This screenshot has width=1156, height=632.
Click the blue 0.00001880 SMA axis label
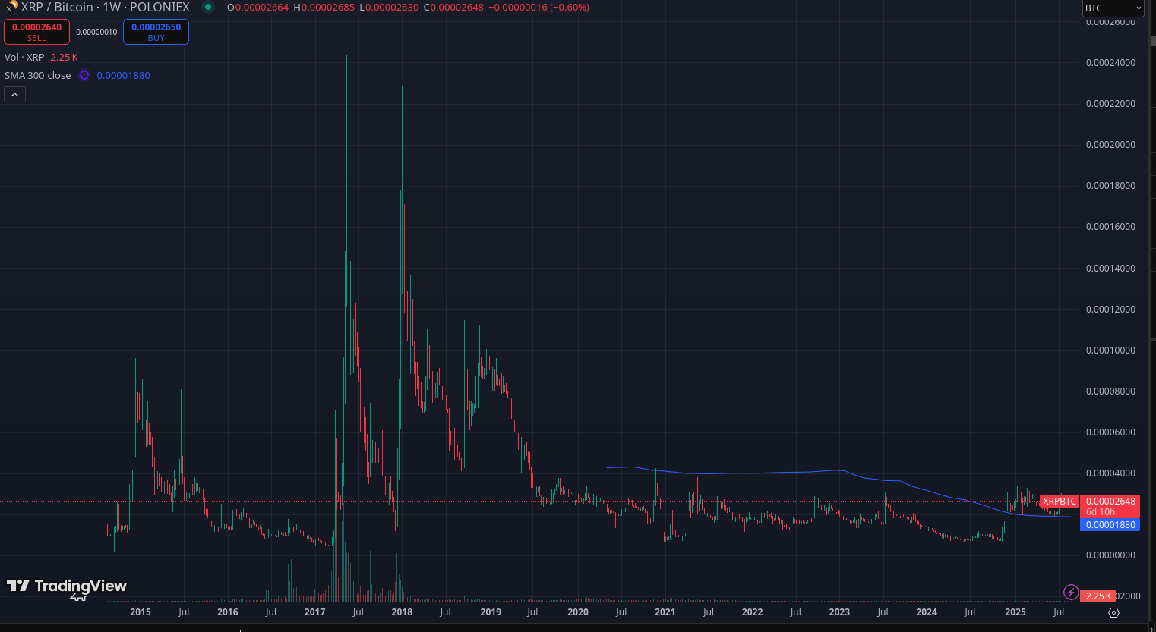1110,525
